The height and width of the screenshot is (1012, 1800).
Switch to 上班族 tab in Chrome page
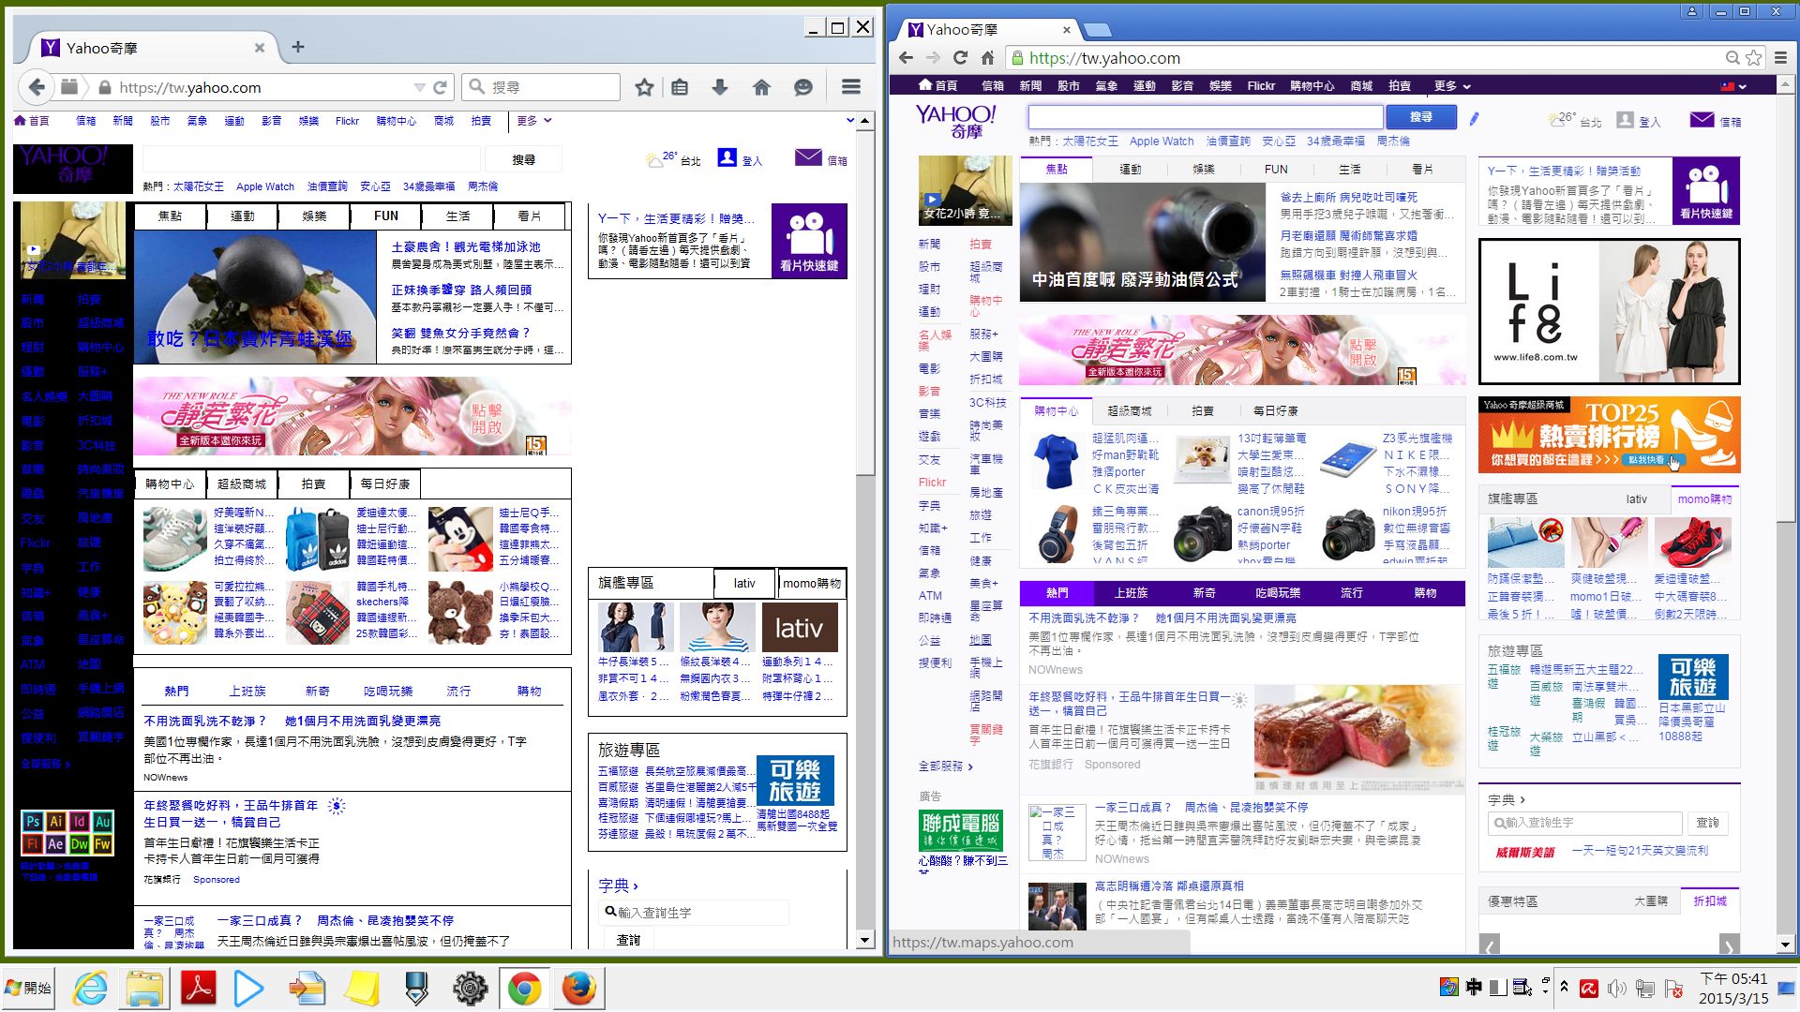[x=1131, y=593]
